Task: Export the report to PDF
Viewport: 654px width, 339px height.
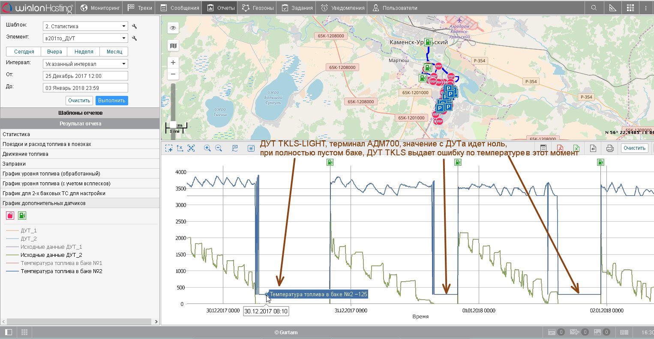Action: (x=560, y=148)
